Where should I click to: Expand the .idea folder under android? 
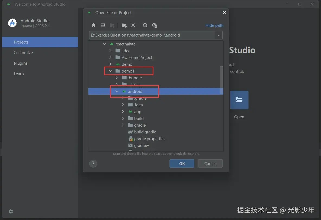coord(123,105)
